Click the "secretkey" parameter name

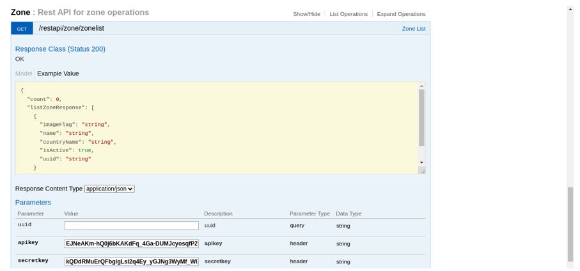tap(33, 261)
